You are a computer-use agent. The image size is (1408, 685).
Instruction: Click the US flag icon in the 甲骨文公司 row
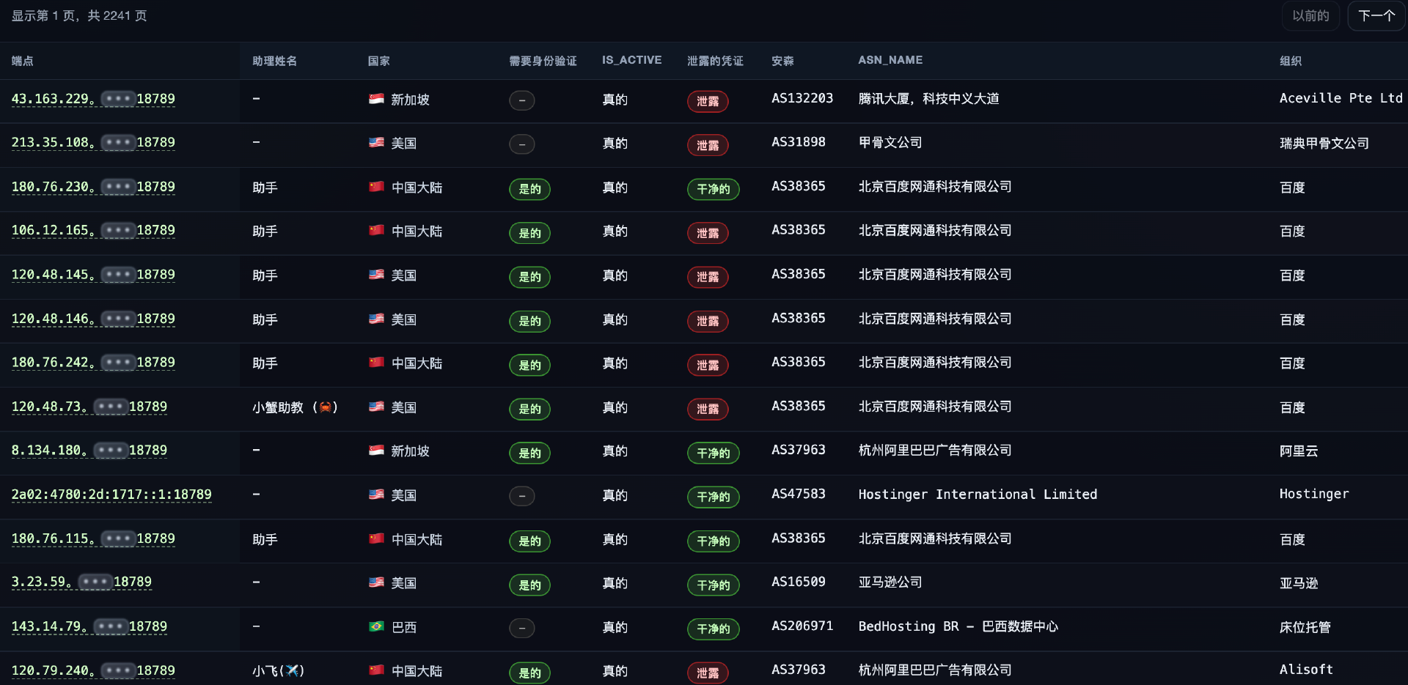[376, 144]
